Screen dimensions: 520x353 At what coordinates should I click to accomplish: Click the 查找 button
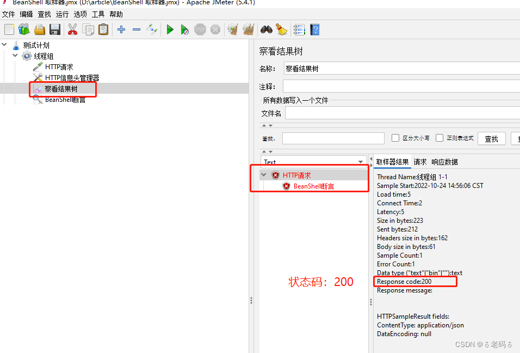pyautogui.click(x=491, y=138)
